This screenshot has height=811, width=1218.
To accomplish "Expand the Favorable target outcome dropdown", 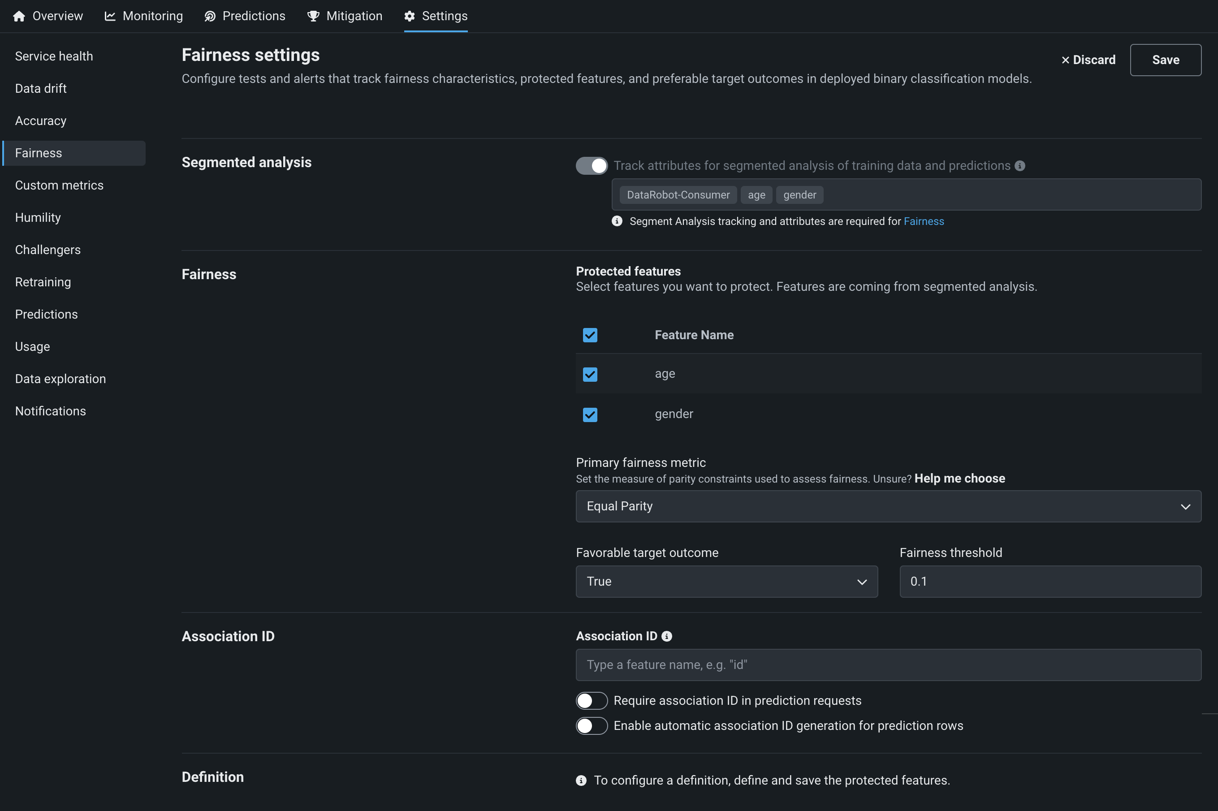I will point(726,581).
